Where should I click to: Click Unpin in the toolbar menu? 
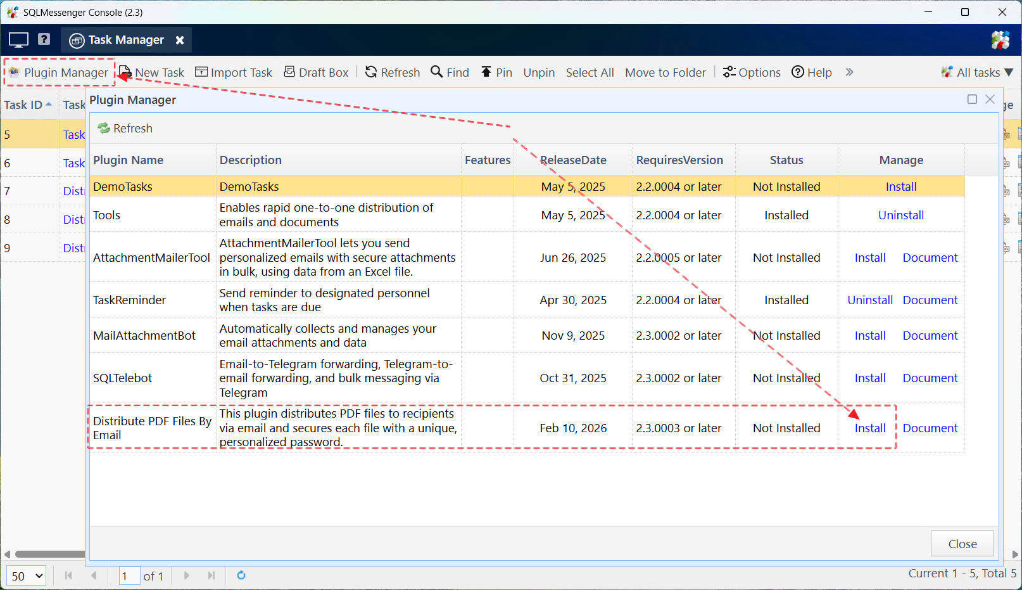[x=539, y=72]
